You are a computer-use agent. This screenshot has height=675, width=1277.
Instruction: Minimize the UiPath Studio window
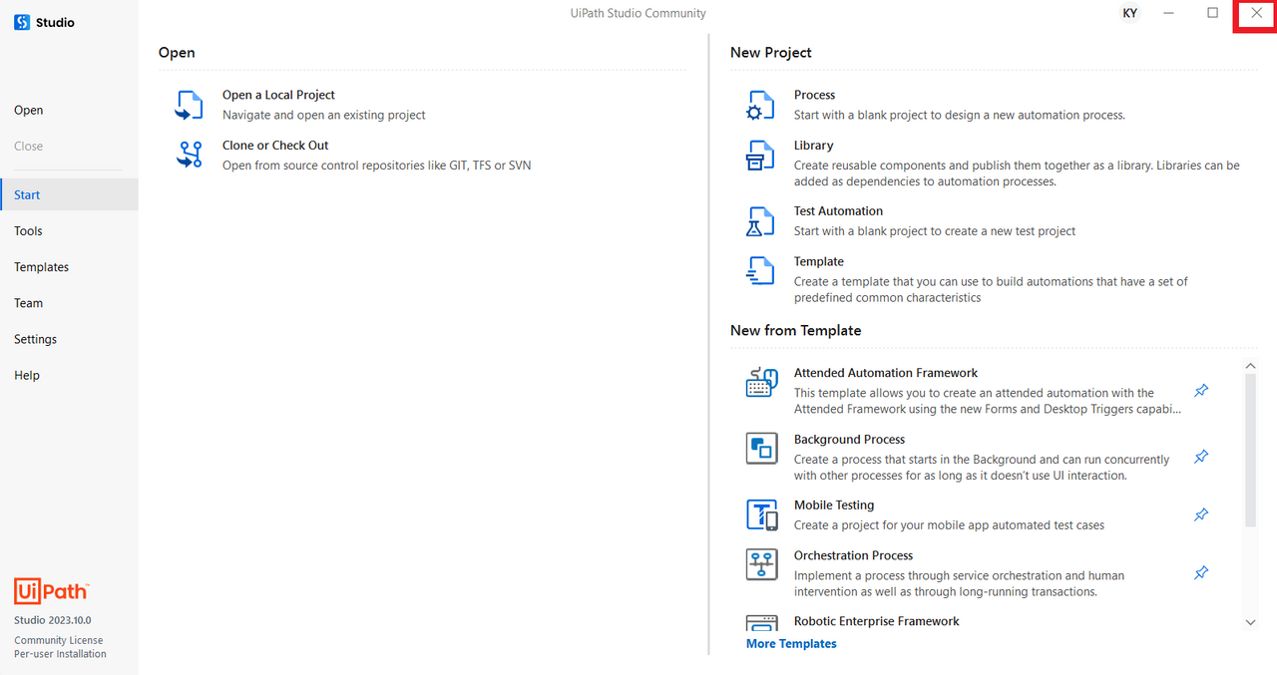point(1168,13)
